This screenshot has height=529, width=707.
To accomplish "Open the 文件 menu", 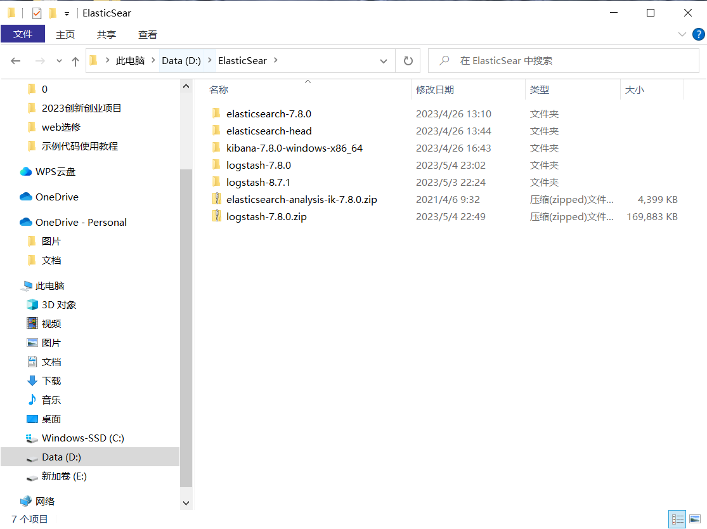I will (23, 34).
